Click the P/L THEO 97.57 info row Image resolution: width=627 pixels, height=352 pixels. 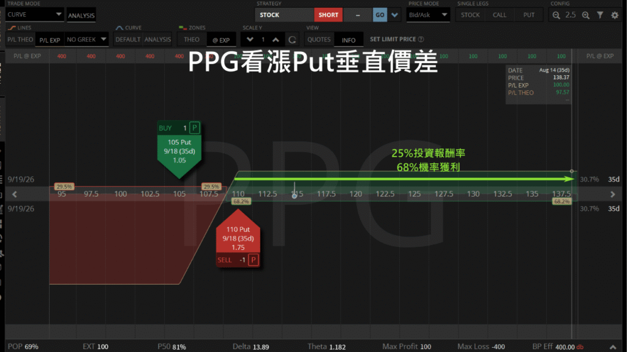[539, 93]
